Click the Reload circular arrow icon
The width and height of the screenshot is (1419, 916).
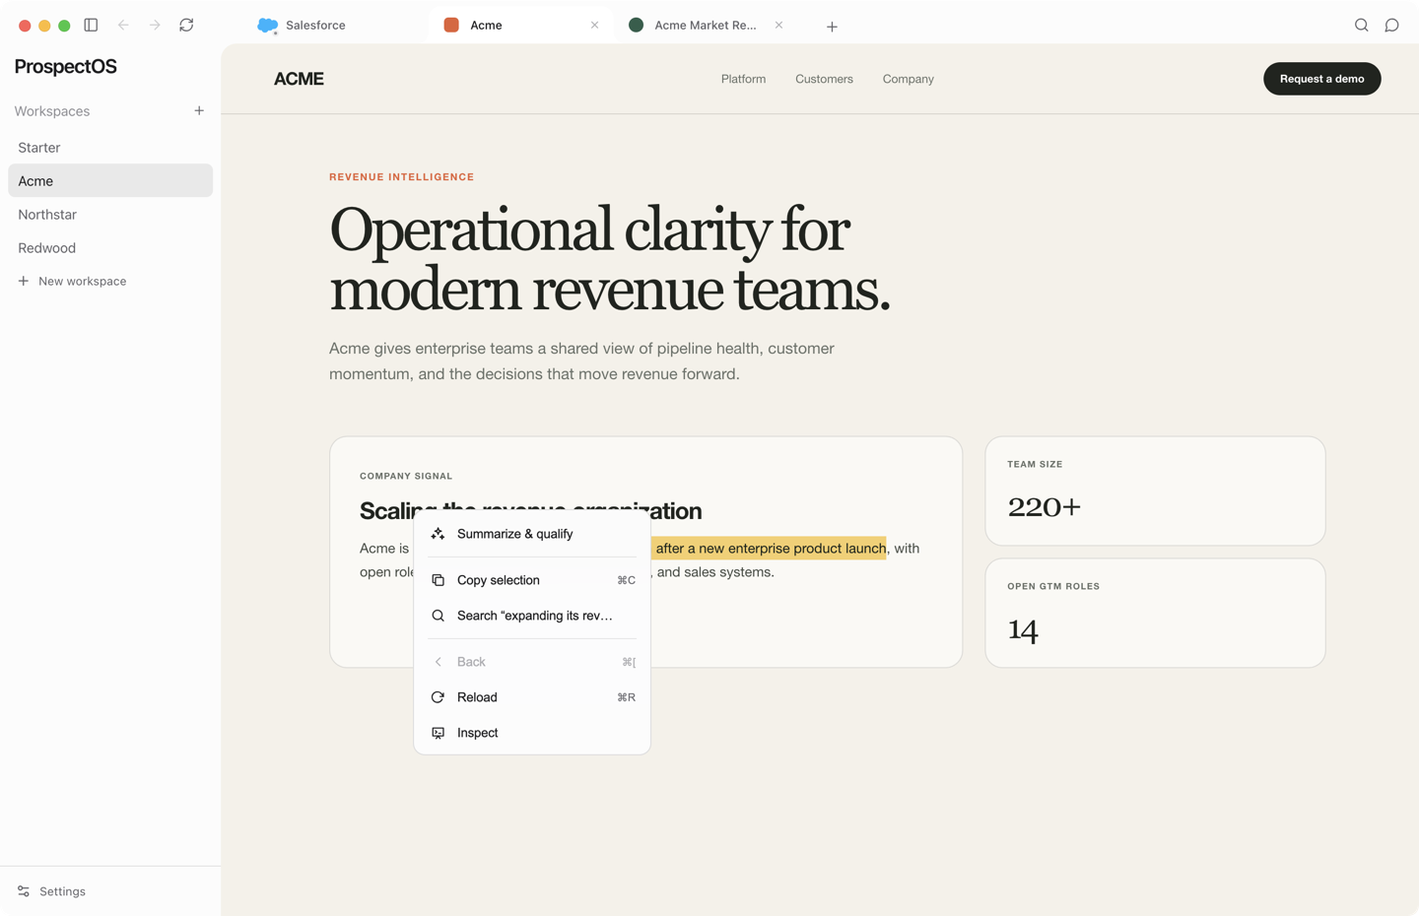coord(438,697)
